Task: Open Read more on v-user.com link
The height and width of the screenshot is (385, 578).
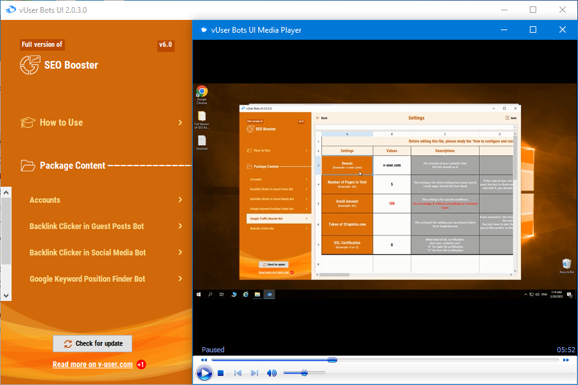Action: pos(92,364)
